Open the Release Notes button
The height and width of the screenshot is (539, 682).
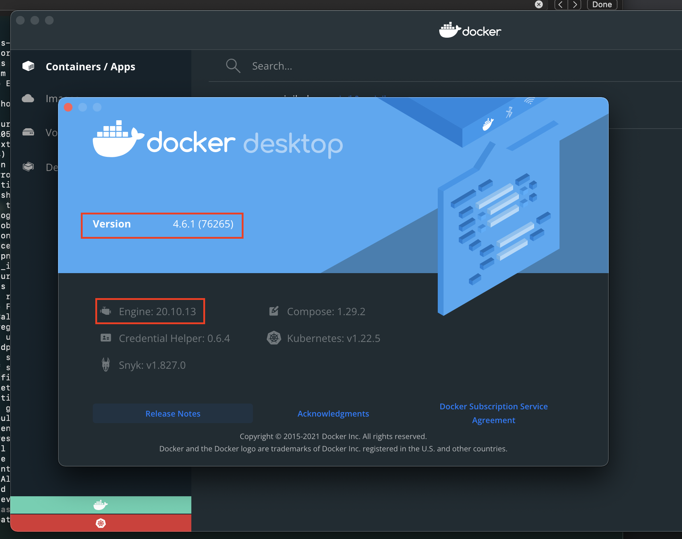173,414
